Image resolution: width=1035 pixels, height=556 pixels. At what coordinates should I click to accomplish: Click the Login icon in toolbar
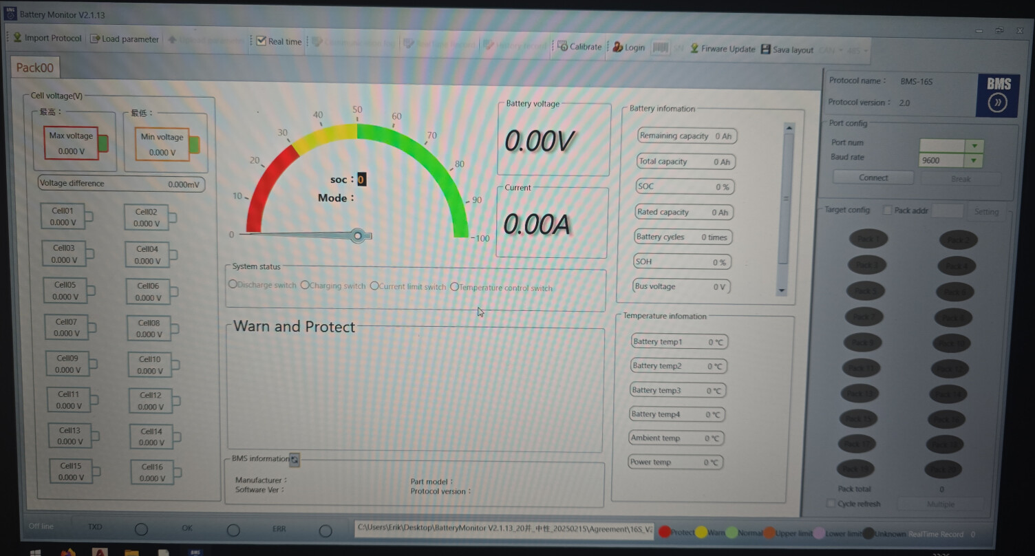click(617, 47)
